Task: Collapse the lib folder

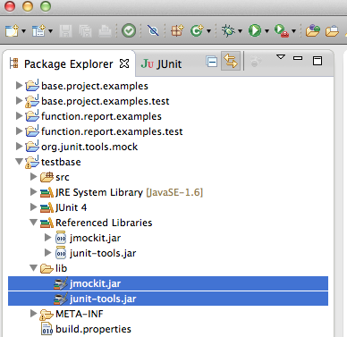Action: pyautogui.click(x=33, y=268)
